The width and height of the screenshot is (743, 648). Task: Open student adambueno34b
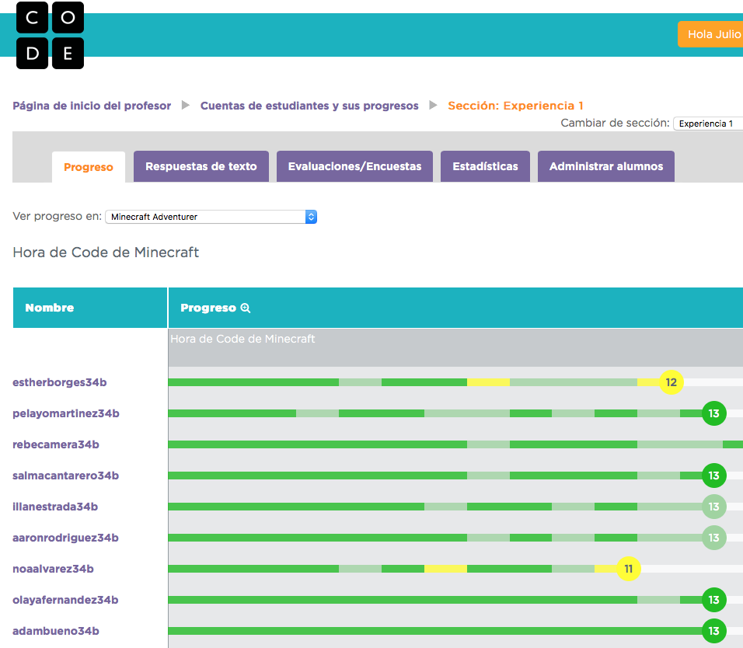point(56,631)
